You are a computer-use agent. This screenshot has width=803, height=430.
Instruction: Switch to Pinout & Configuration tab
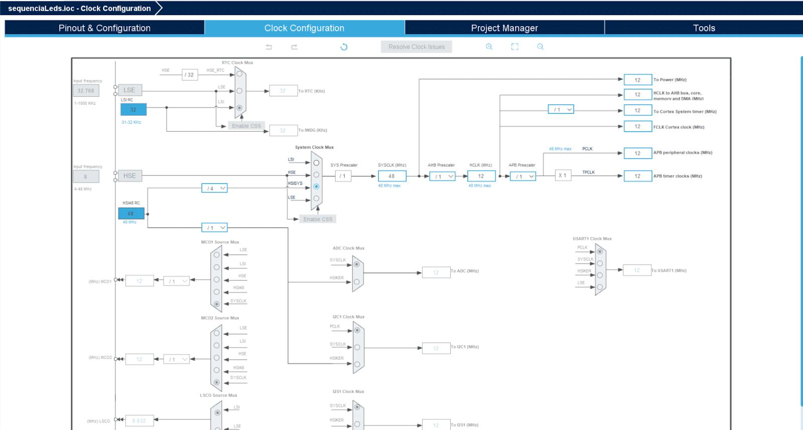coord(104,28)
